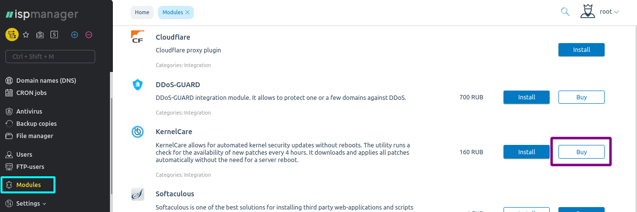
Task: Click the 160 RUB price
Action: coord(471,152)
